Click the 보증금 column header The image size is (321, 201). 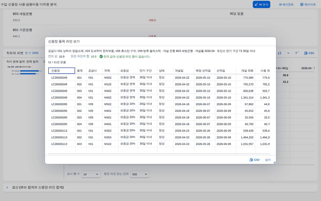click(x=128, y=71)
